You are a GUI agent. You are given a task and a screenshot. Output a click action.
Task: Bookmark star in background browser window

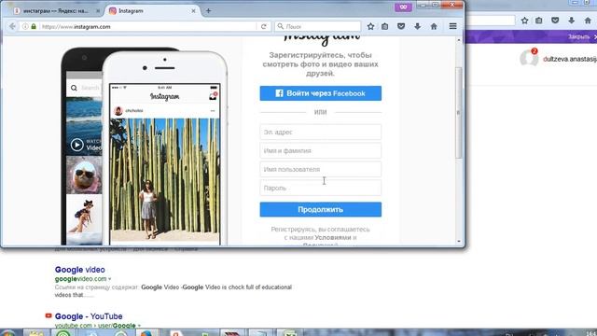click(x=524, y=21)
